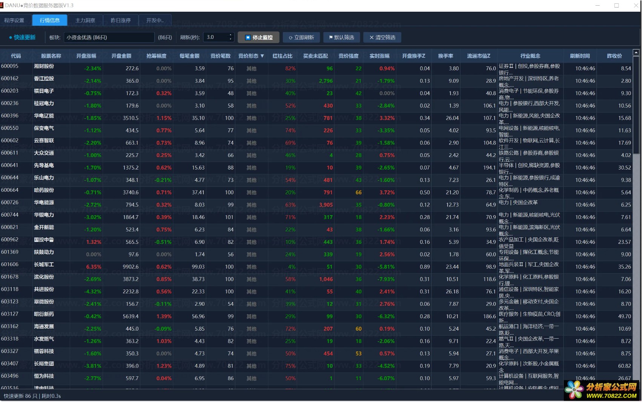Select the 600396 华电辽能 row
This screenshot has height=402, width=643.
coord(316,118)
